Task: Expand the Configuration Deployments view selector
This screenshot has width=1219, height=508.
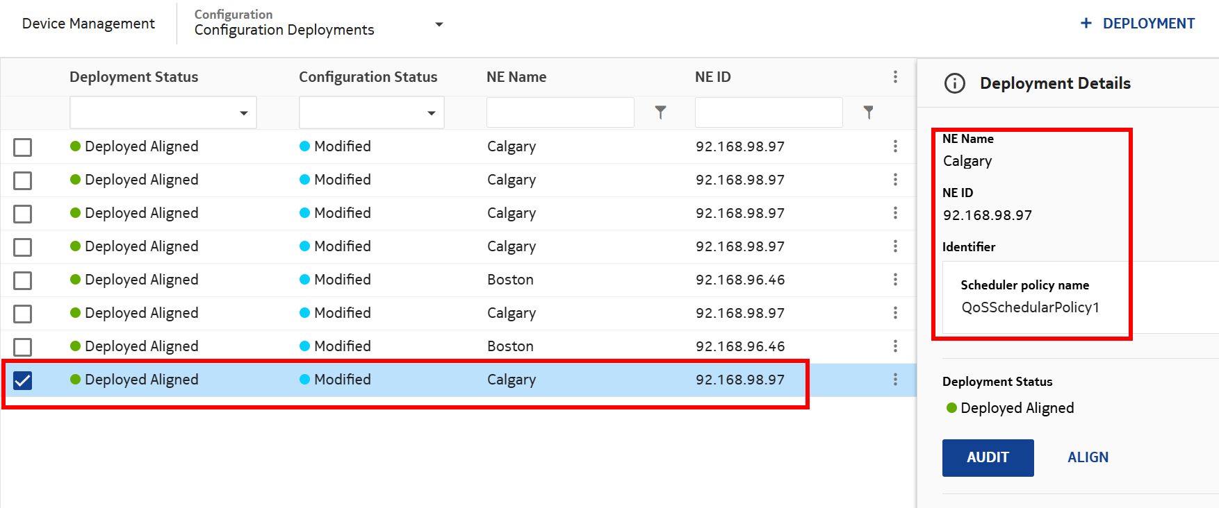Action: pyautogui.click(x=439, y=24)
